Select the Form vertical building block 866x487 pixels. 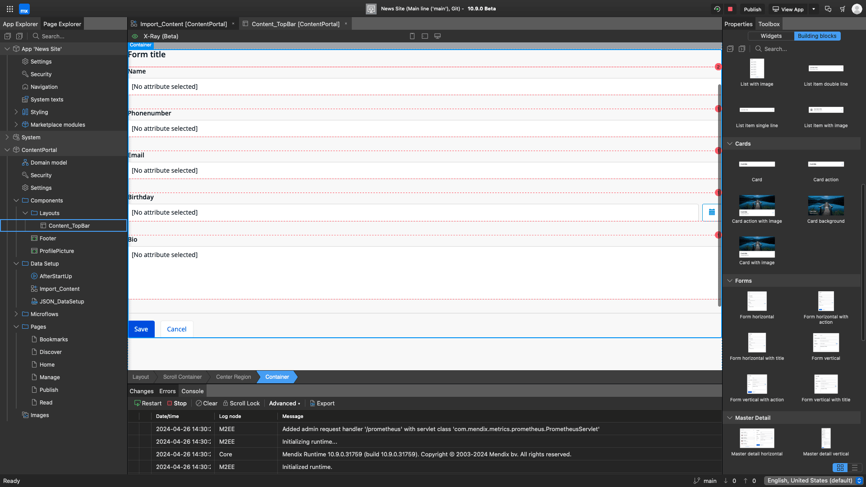coord(826,347)
